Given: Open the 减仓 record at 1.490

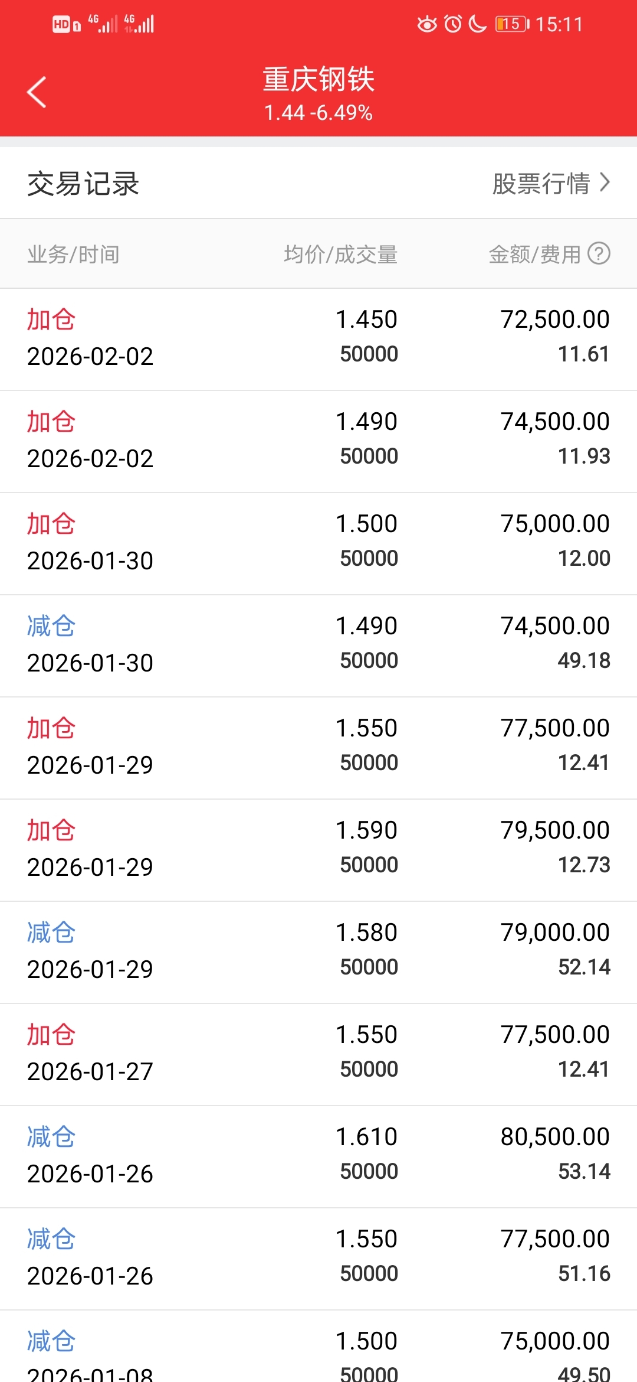Looking at the screenshot, I should click(318, 646).
